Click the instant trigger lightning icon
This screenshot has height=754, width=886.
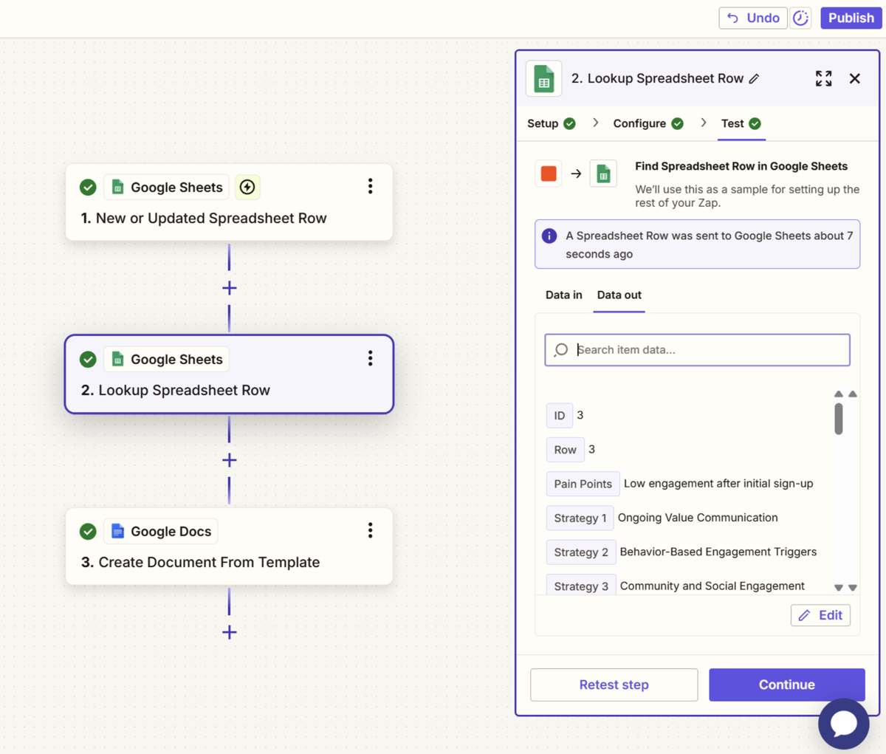[x=247, y=187]
